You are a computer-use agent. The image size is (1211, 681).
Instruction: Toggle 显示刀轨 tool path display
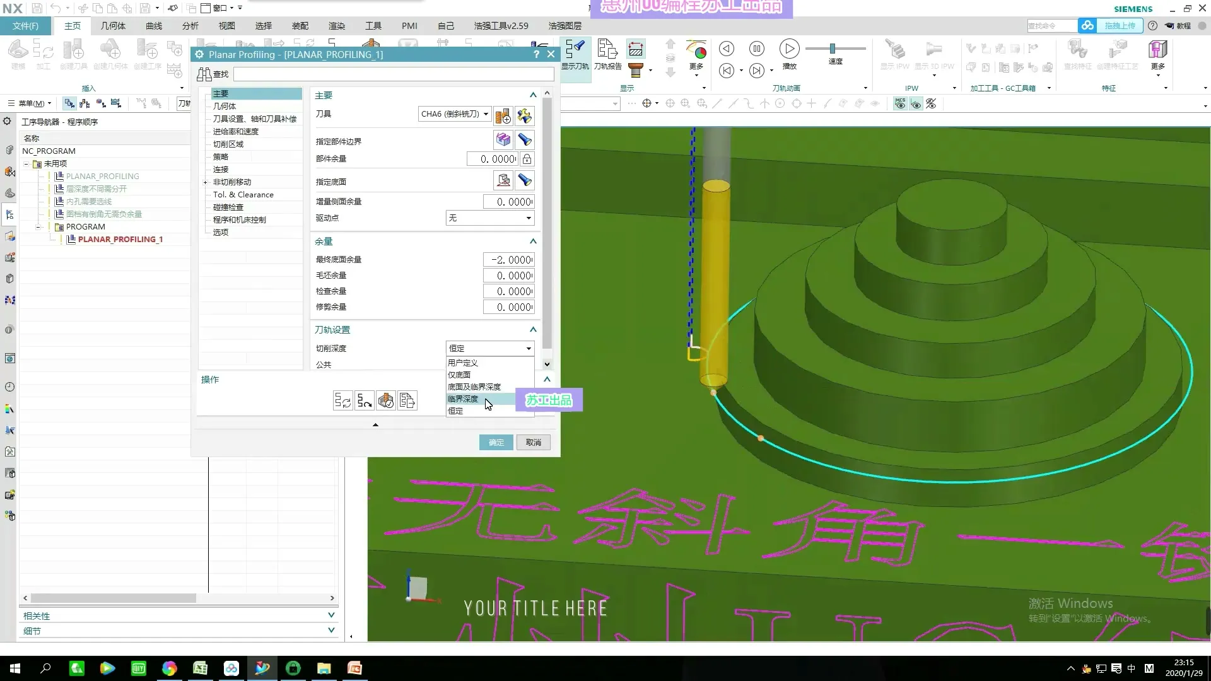pos(575,54)
